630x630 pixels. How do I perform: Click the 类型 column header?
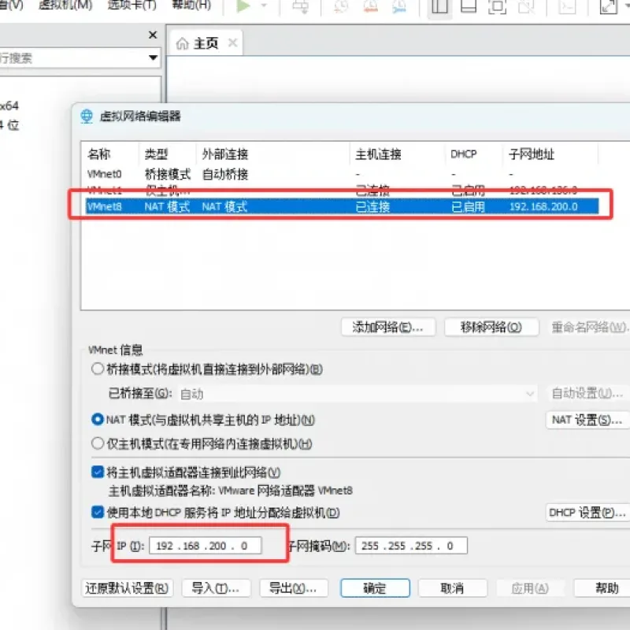[x=168, y=154]
